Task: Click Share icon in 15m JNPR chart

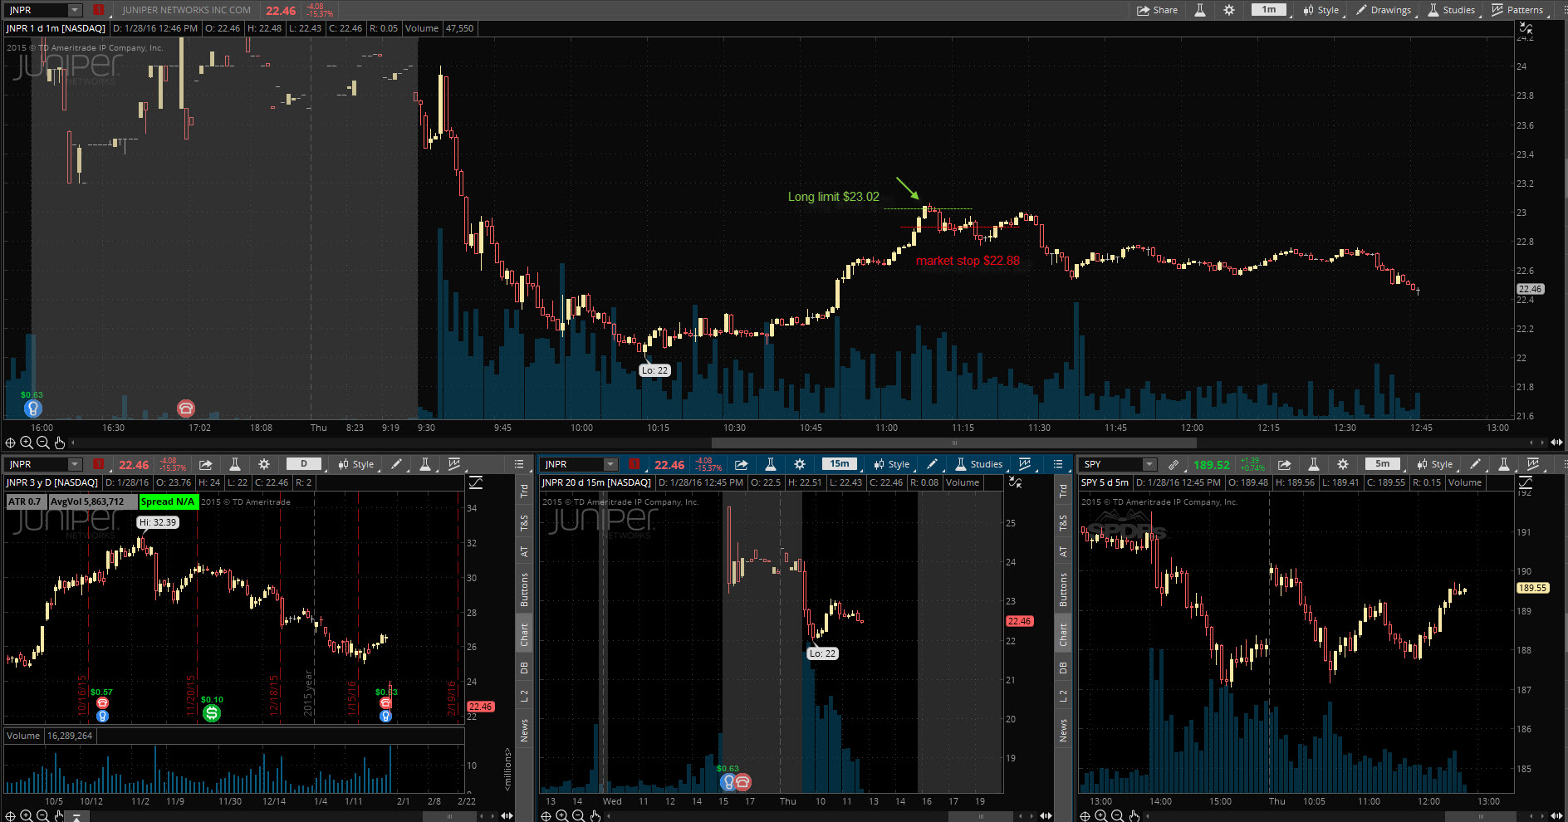Action: (x=742, y=464)
